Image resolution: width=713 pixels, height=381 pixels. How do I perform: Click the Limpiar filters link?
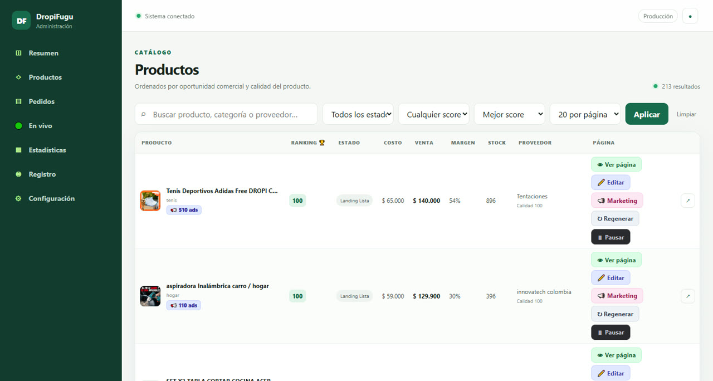click(686, 114)
